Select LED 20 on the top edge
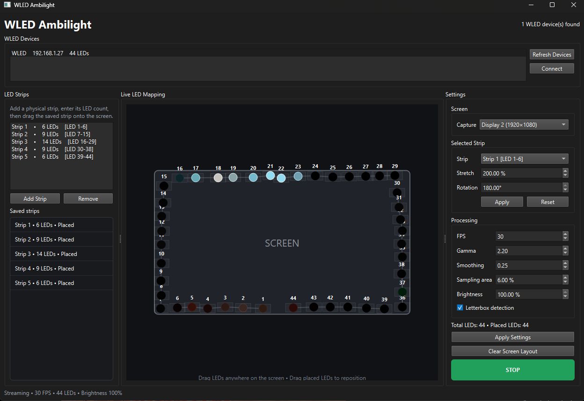The image size is (584, 401). pos(253,177)
